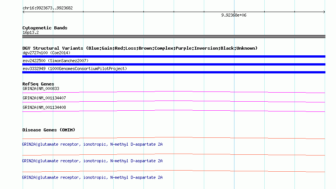Click the blue gain bar under esv3332949
The height and width of the screenshot is (189, 336).
click(174, 72)
